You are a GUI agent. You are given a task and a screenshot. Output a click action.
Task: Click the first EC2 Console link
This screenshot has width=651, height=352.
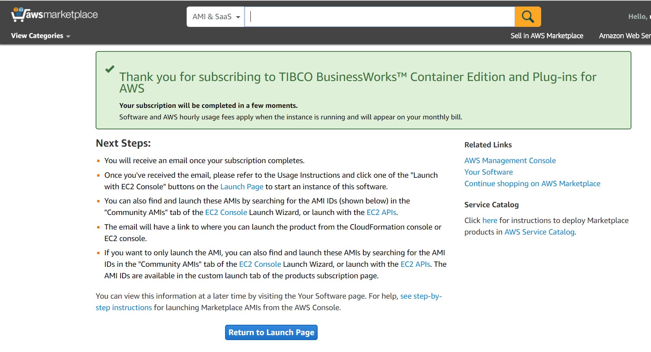[x=226, y=212]
